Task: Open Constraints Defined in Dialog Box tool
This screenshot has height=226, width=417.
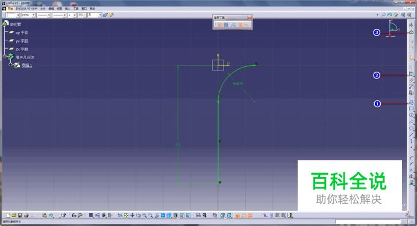Action: (411, 67)
